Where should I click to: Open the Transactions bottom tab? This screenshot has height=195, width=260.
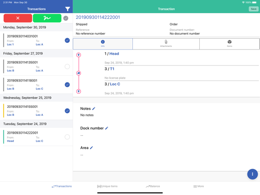[x=62, y=187]
